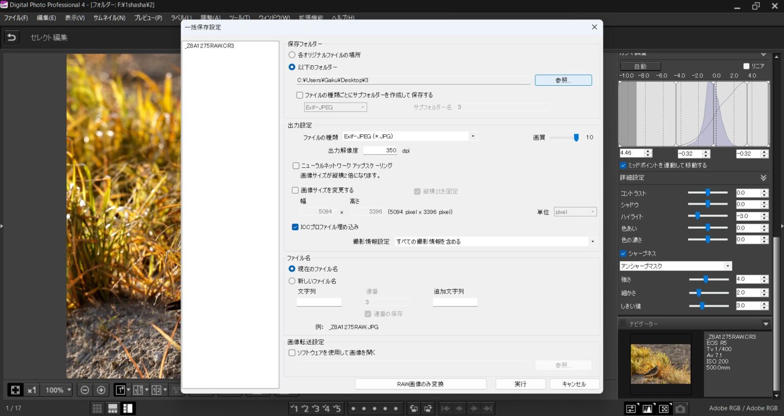Screen dimensions: 784x416
Task: Select the 各オリジナルファイルの場所 radio button
Action: [x=292, y=55]
